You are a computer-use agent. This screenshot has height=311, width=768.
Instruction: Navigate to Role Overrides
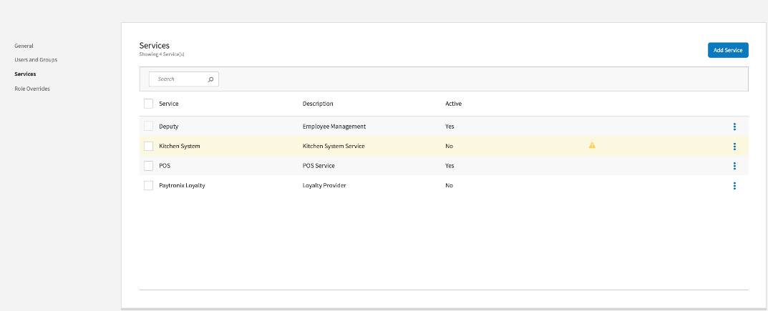point(32,89)
